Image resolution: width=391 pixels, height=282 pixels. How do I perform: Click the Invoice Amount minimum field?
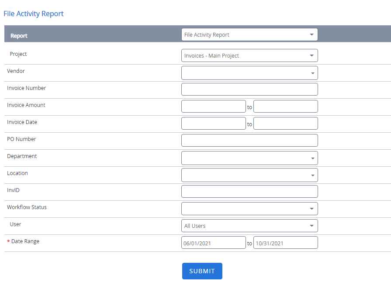(213, 107)
